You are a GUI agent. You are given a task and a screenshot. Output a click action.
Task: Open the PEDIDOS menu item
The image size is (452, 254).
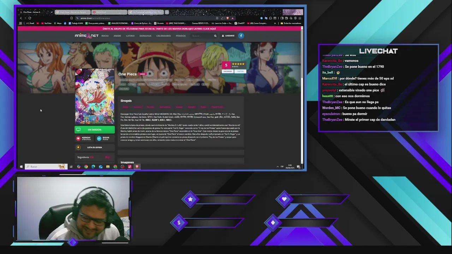click(x=181, y=36)
